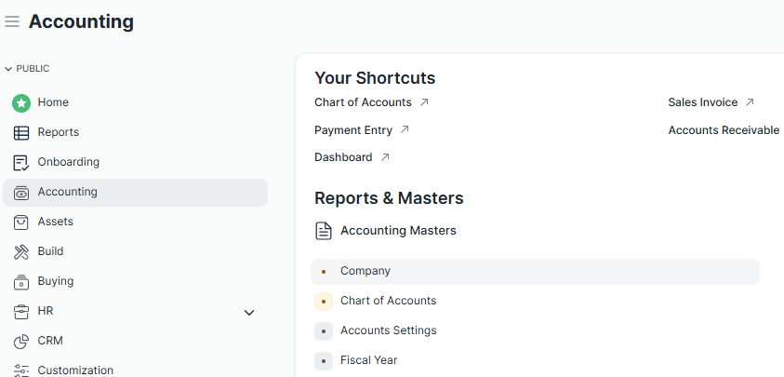Open Company under Accounting Masters

(x=365, y=271)
